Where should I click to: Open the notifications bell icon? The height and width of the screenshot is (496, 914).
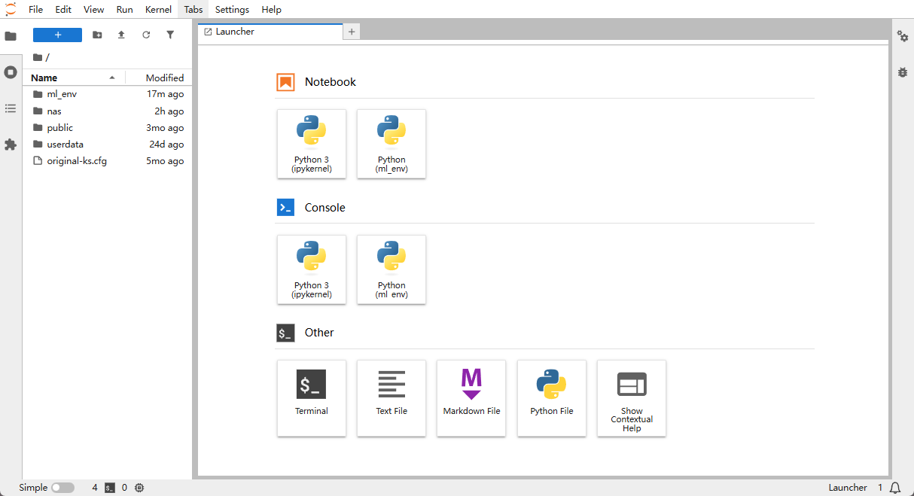(895, 488)
